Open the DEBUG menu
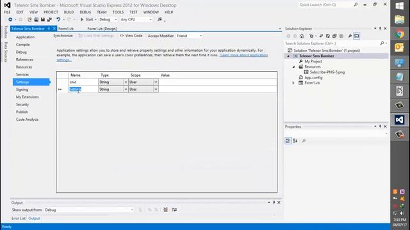Viewport: 410px width, 230px height. tap(85, 12)
